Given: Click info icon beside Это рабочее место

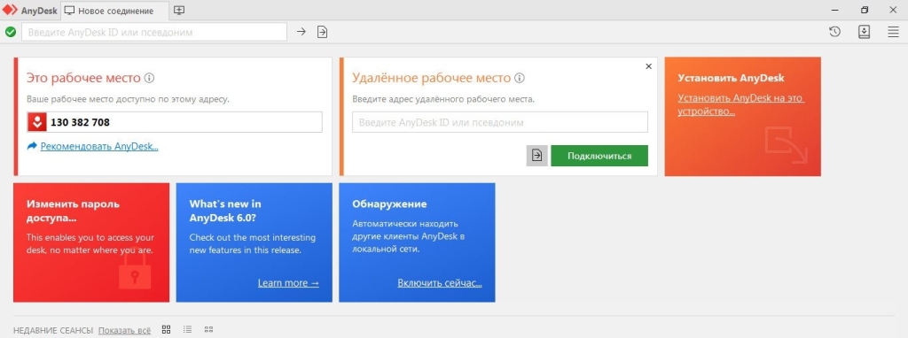Looking at the screenshot, I should click(149, 78).
